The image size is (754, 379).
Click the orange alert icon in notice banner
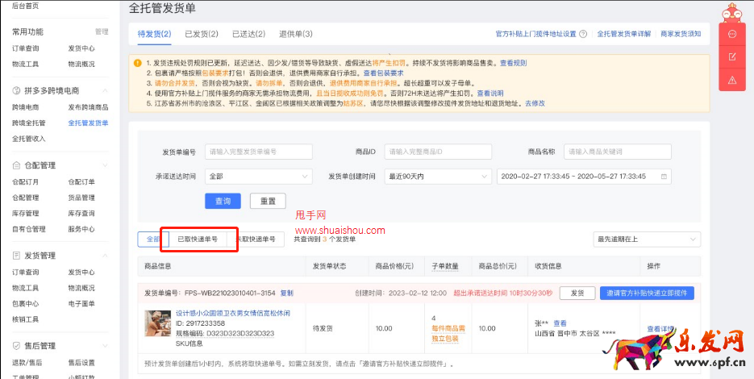coord(138,63)
